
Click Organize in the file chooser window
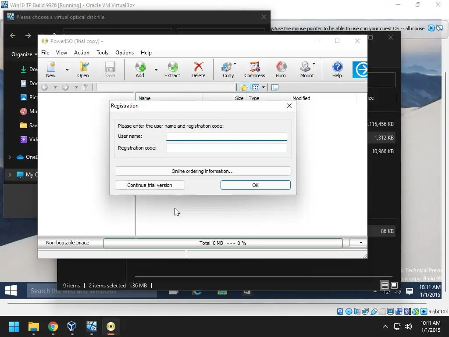click(x=24, y=54)
